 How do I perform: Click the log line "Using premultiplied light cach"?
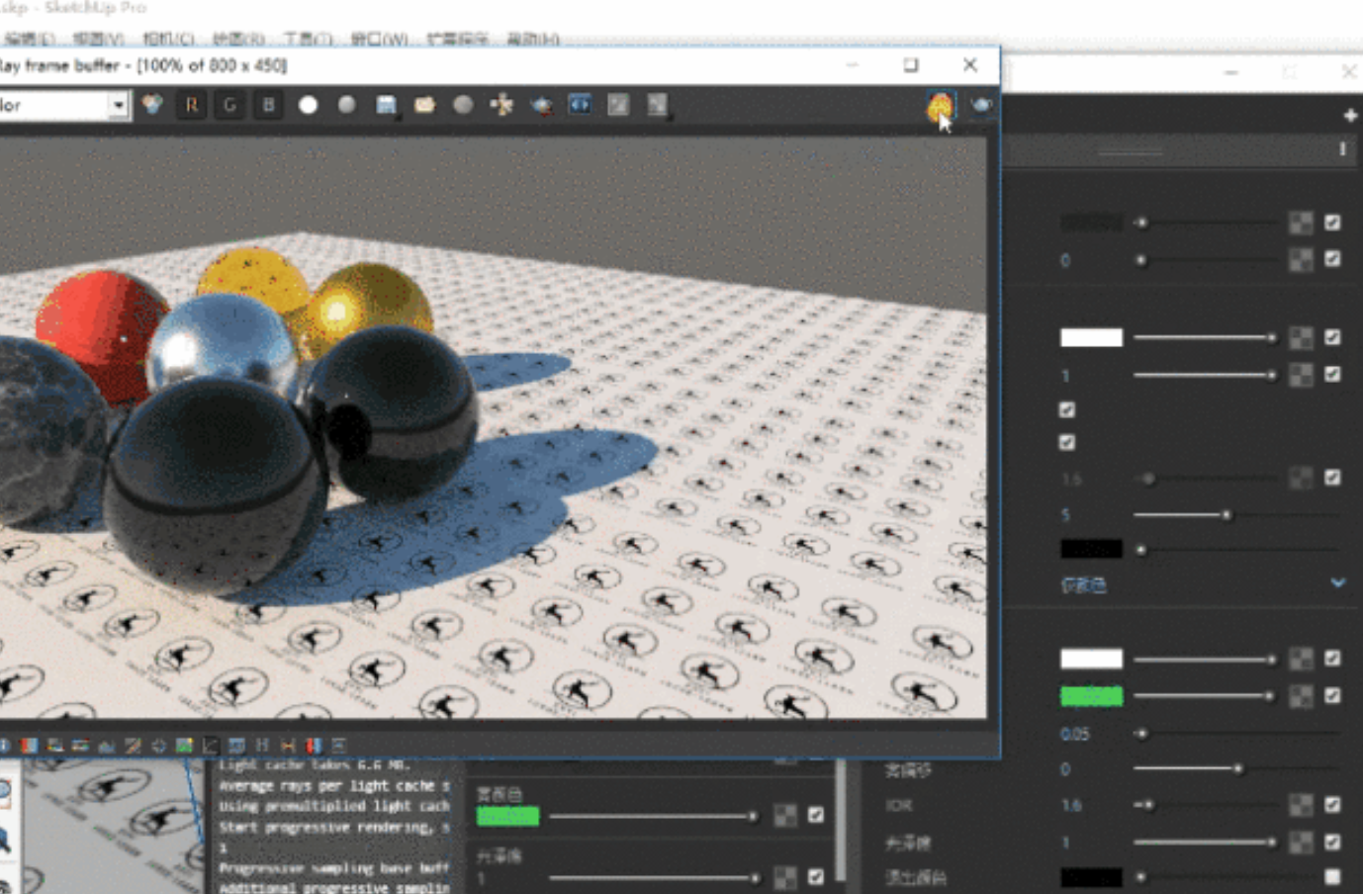click(x=334, y=807)
